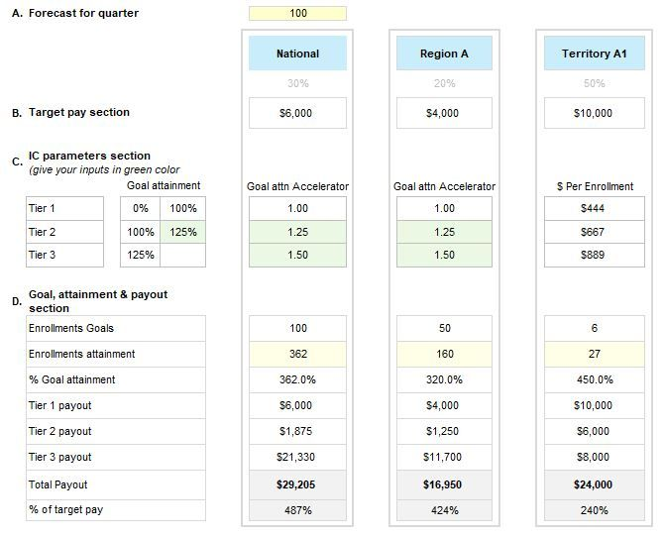Select the National column header cell
Image resolution: width=663 pixels, height=536 pixels.
click(297, 54)
